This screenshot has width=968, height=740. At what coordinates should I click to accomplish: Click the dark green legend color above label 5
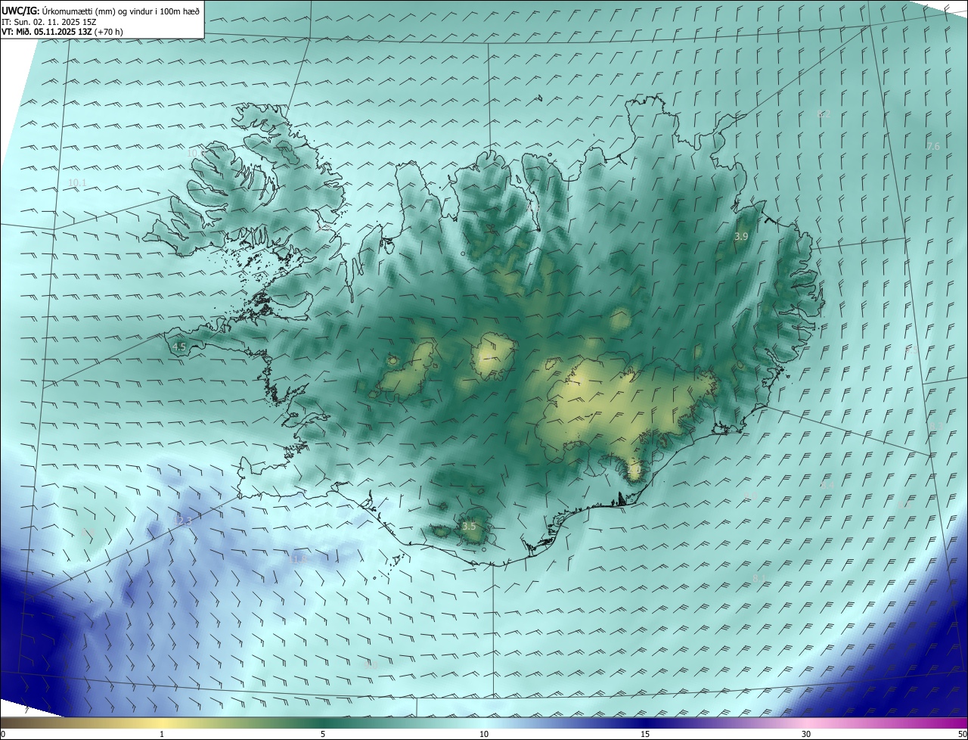pyautogui.click(x=323, y=723)
